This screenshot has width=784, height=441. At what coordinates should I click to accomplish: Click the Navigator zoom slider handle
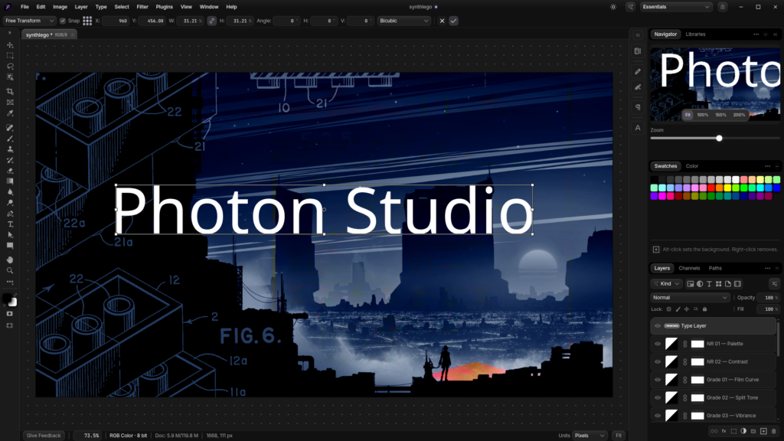719,139
